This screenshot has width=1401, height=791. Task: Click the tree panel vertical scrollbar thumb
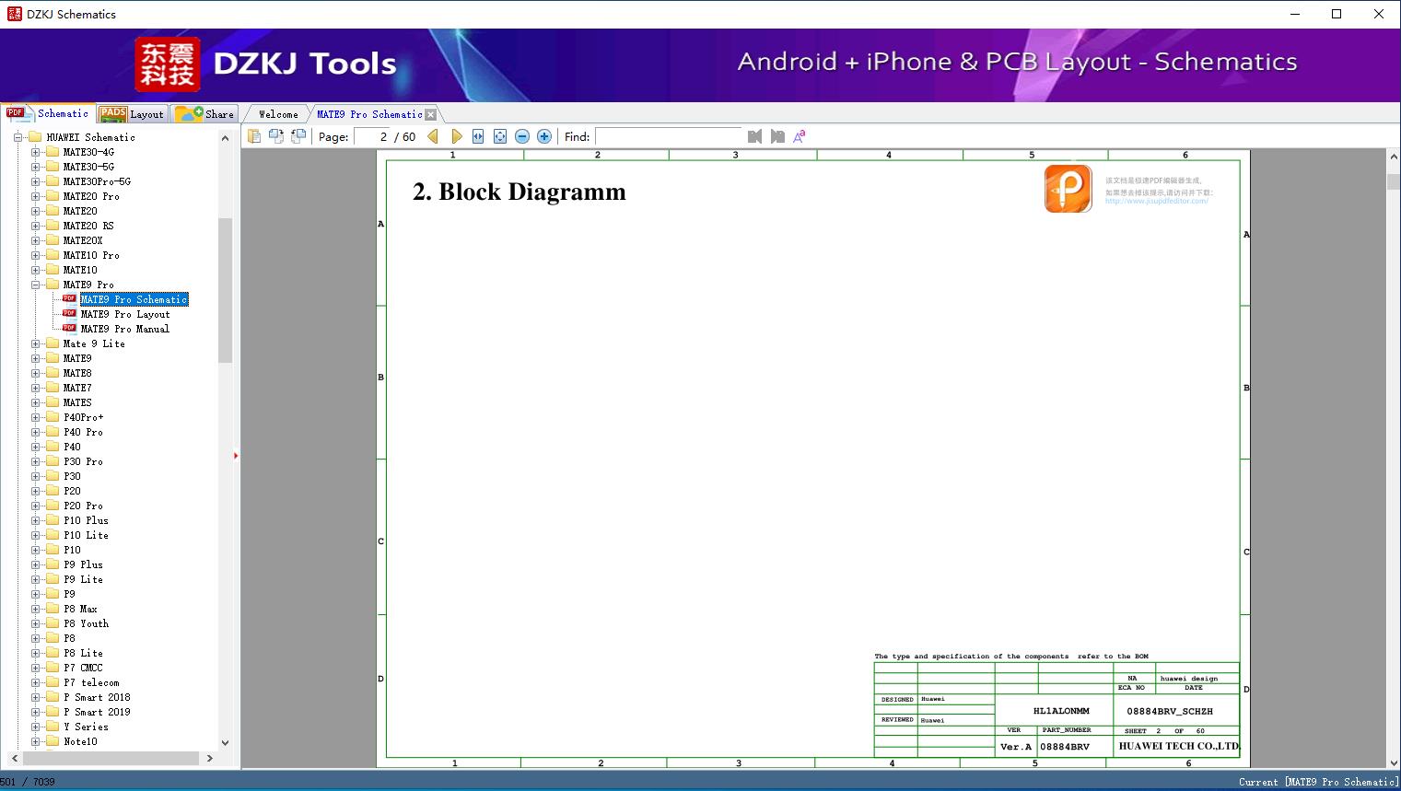tap(226, 290)
